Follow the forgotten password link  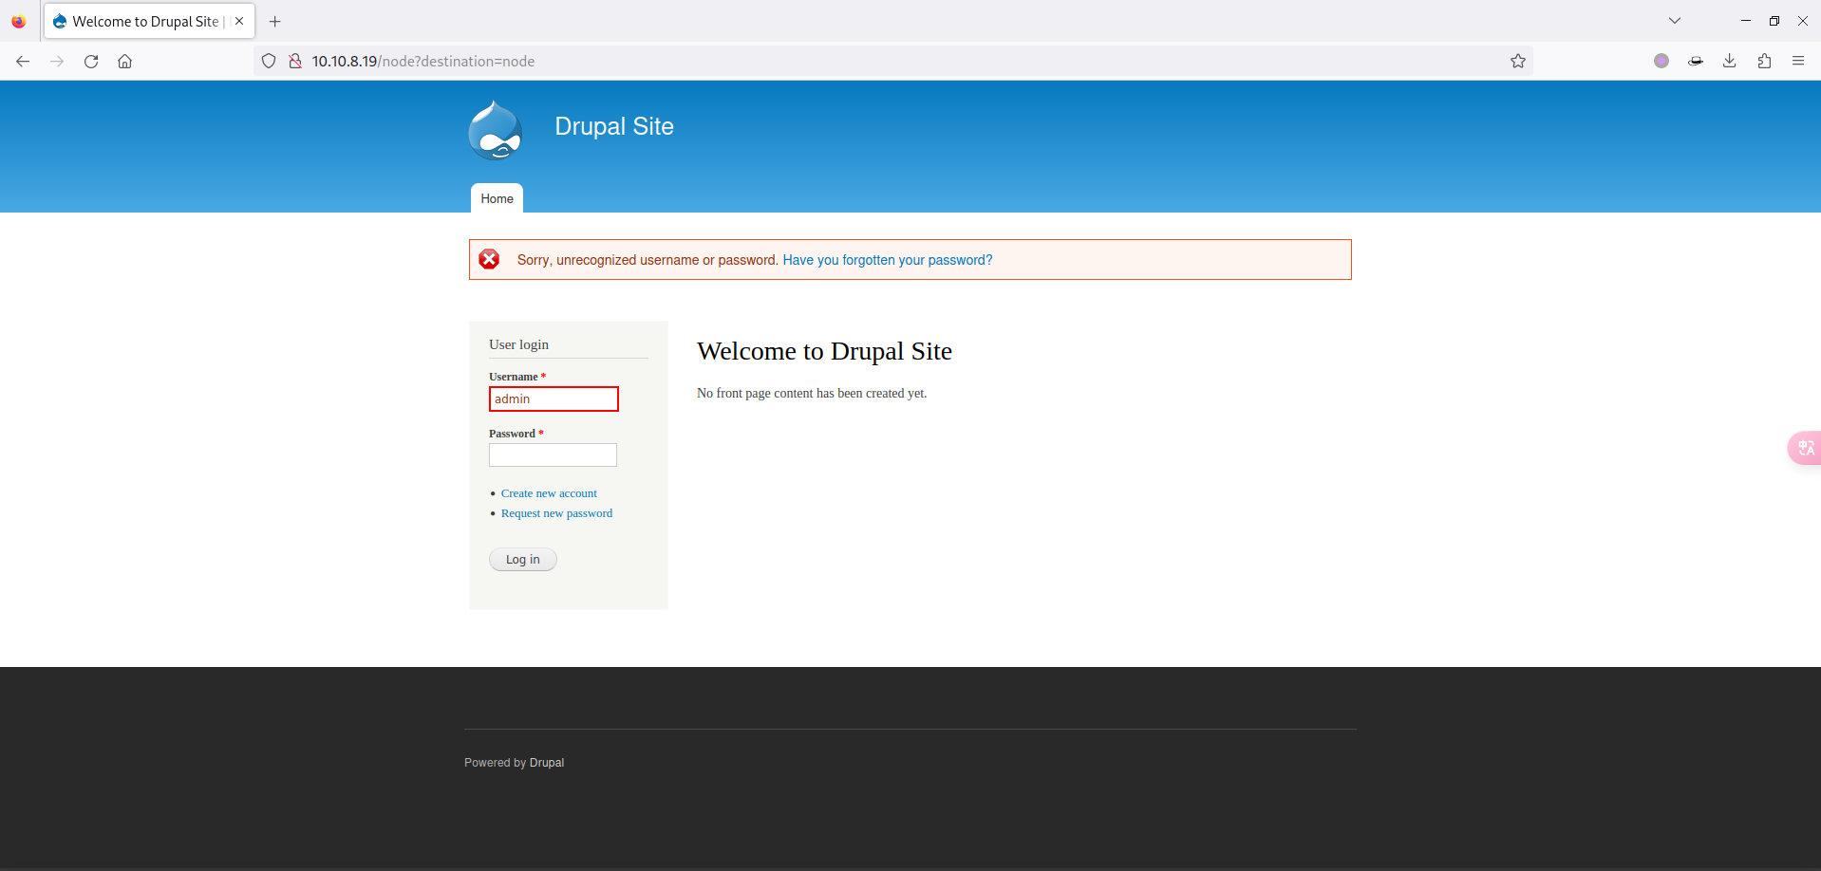(x=888, y=260)
